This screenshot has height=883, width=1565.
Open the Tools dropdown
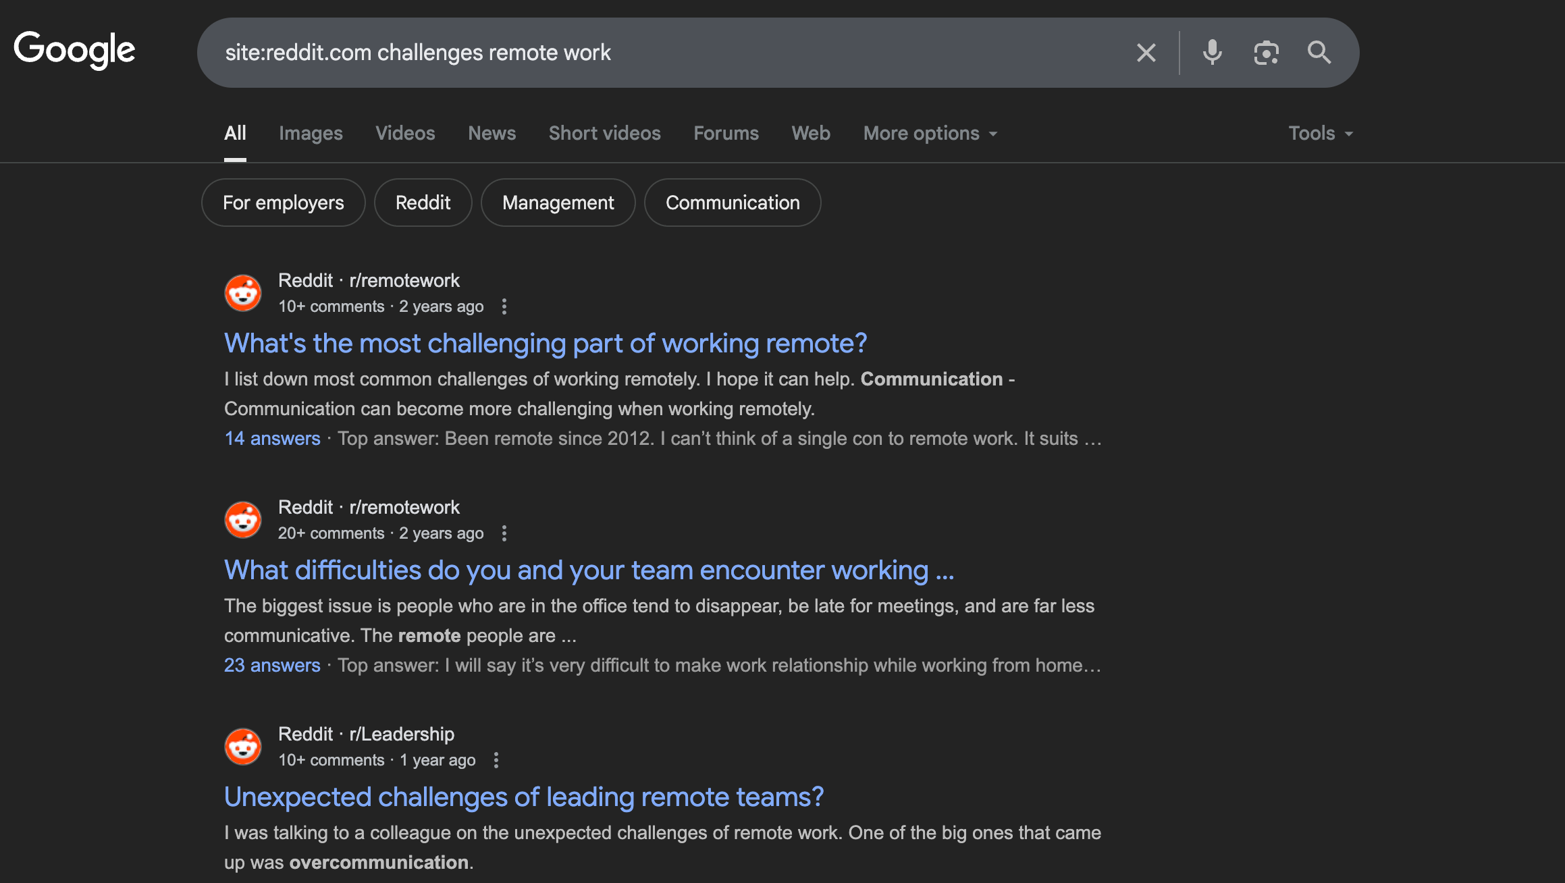click(x=1320, y=134)
